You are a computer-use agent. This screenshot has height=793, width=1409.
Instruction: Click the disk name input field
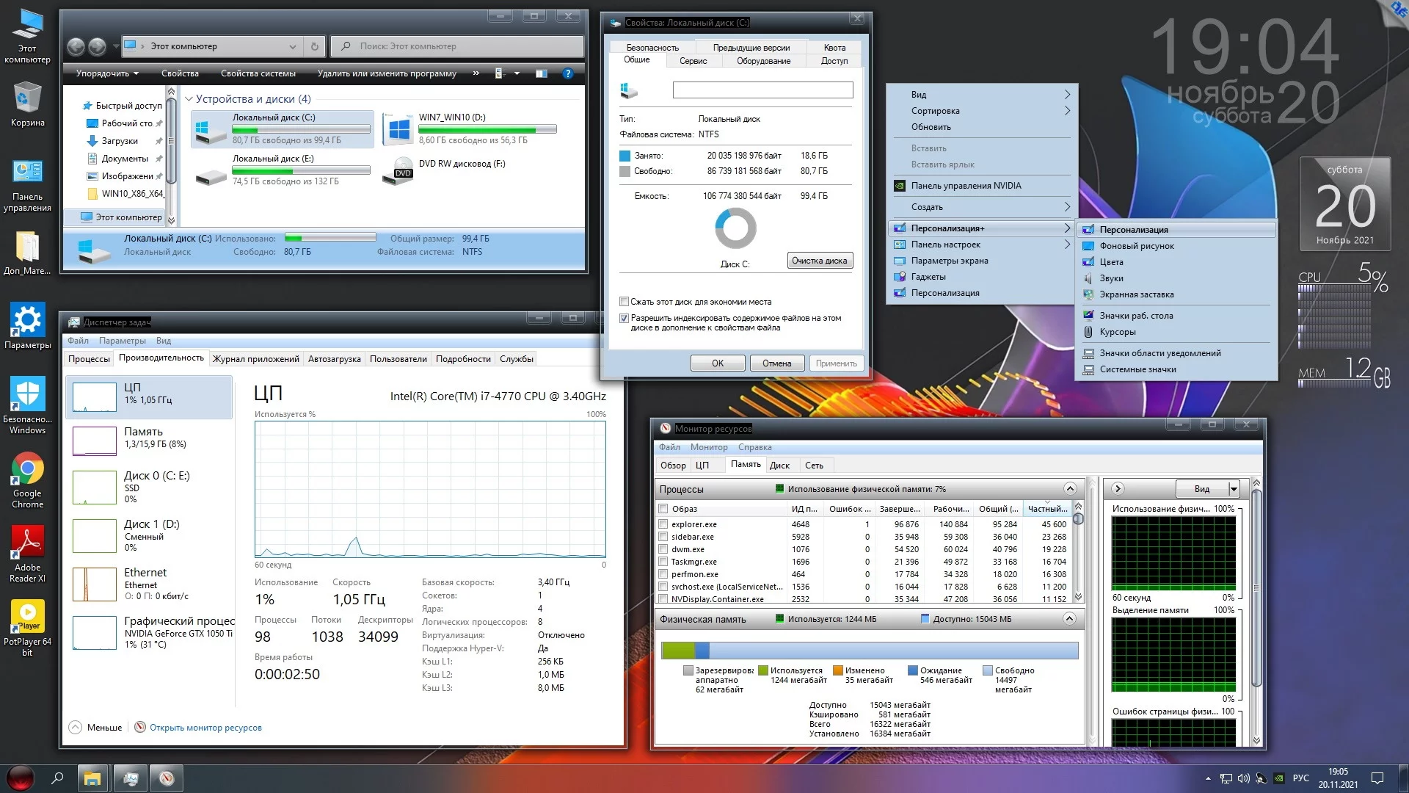click(x=762, y=90)
